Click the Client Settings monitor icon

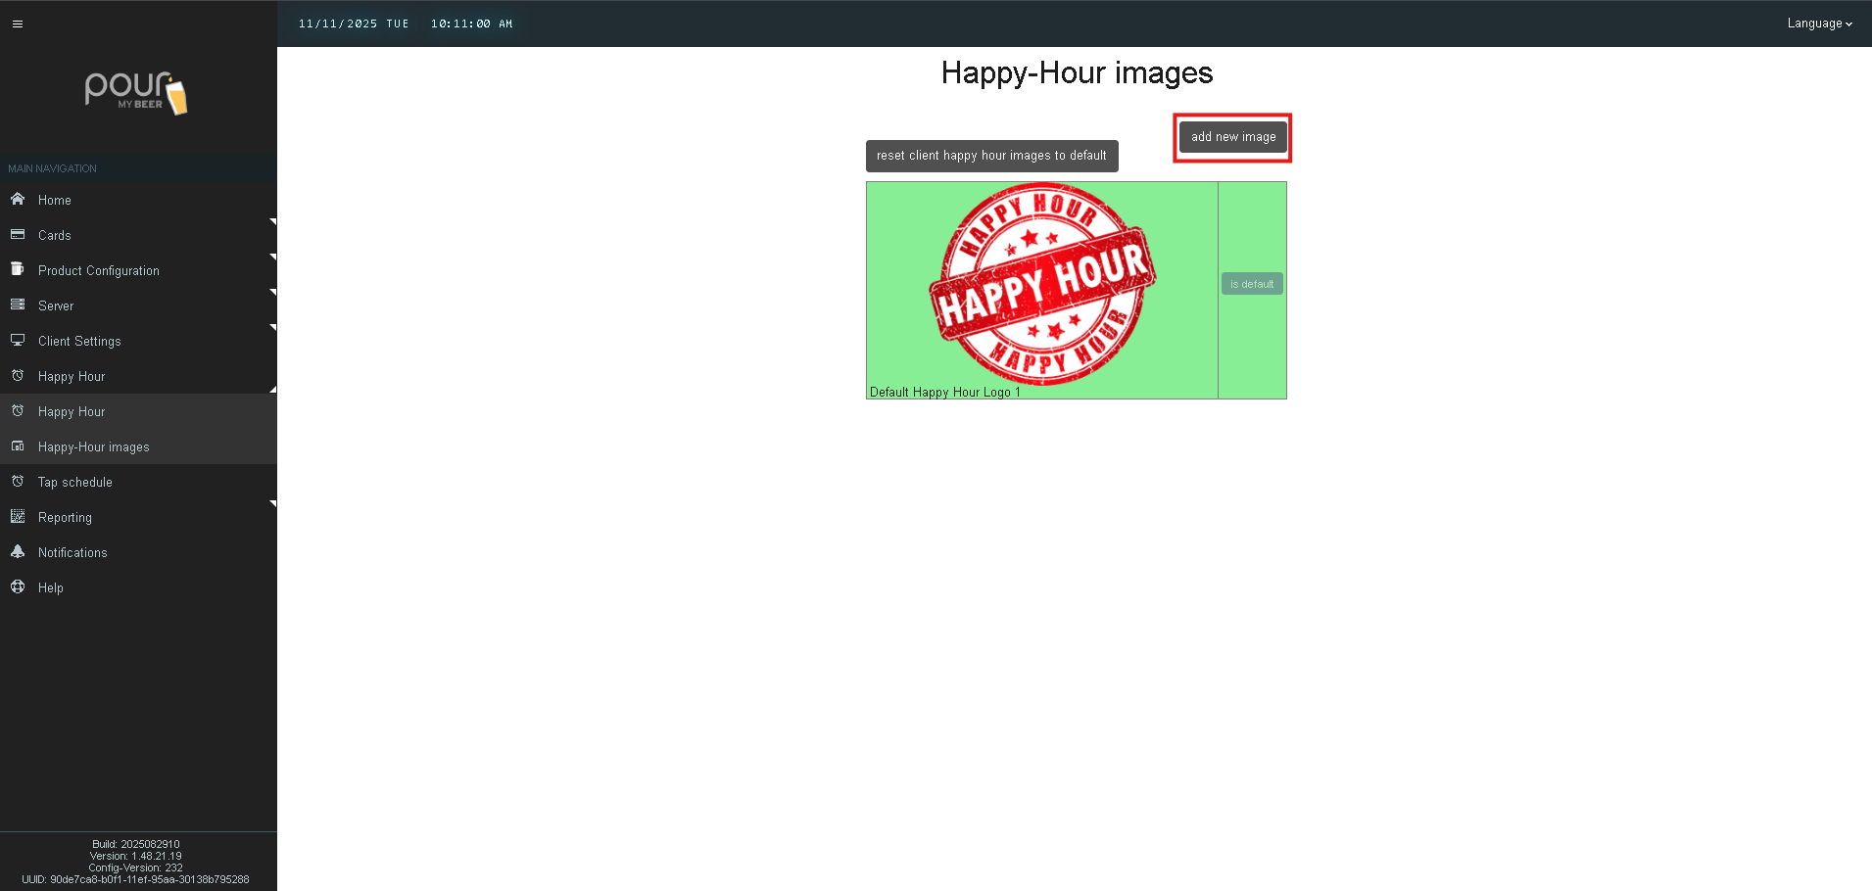pos(18,341)
